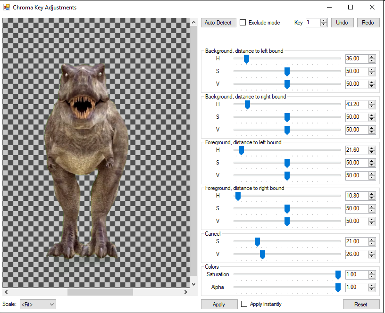This screenshot has width=385, height=313.
Task: Click the Foreground left bound H stepper
Action: click(x=372, y=150)
